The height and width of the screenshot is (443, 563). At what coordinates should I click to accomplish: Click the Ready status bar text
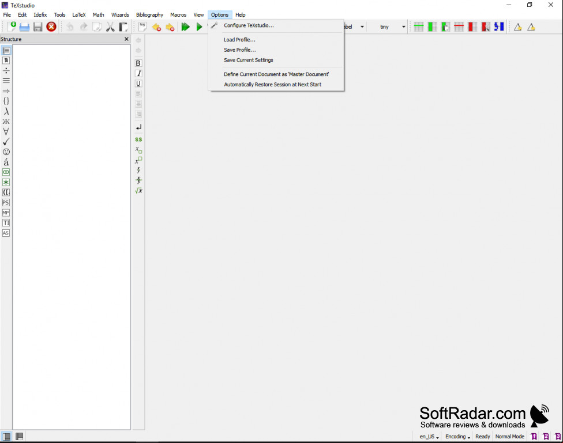(483, 437)
